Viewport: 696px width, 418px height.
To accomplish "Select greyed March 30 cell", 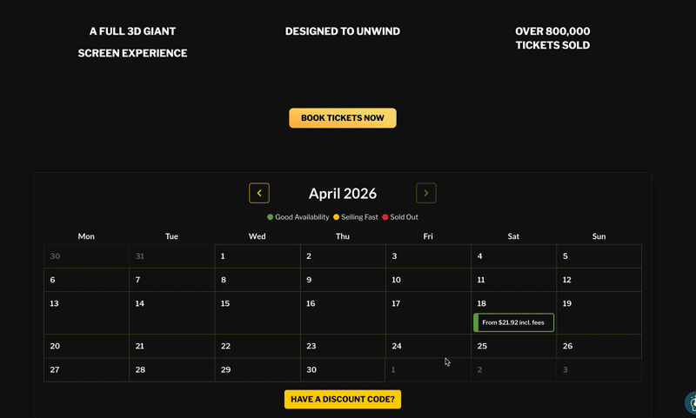I will [x=86, y=256].
